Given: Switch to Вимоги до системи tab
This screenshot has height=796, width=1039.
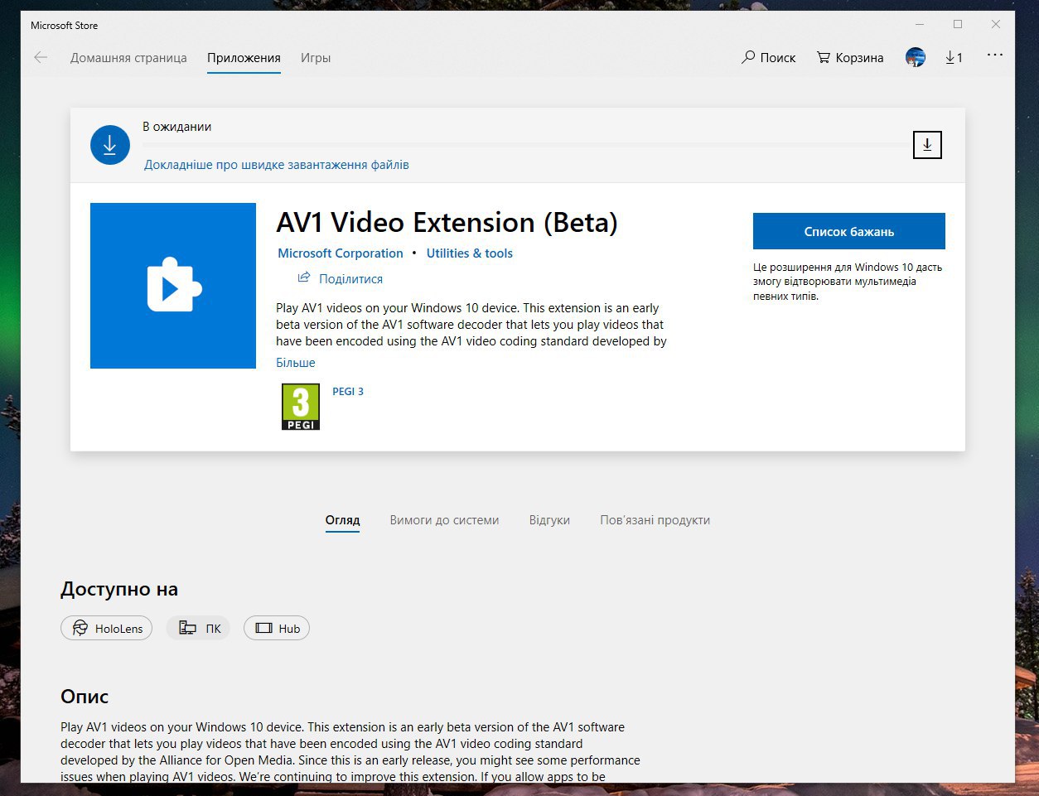Looking at the screenshot, I should click(444, 520).
